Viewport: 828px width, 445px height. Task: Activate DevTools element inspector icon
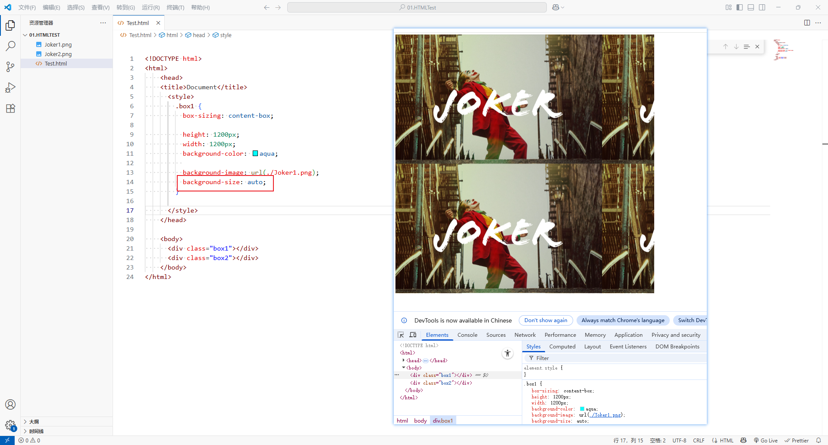401,335
